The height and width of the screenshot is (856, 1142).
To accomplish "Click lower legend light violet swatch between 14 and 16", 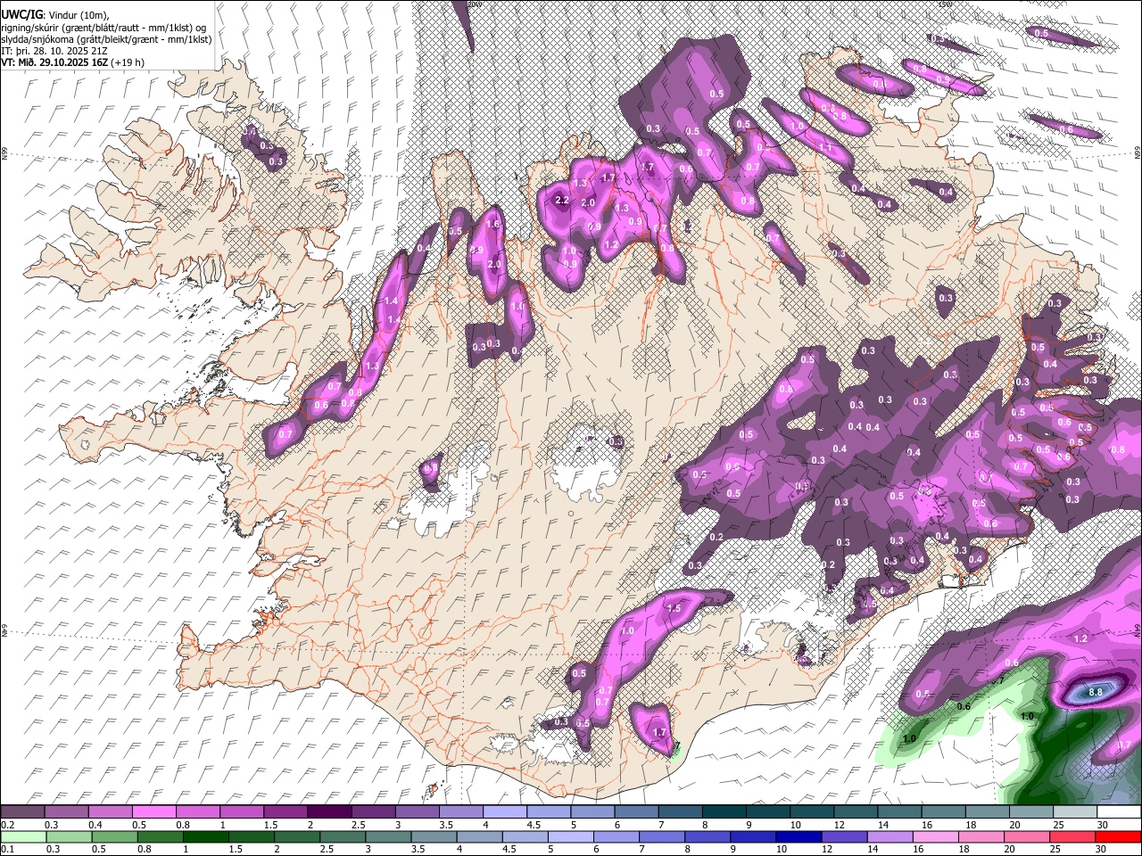I will [x=890, y=837].
